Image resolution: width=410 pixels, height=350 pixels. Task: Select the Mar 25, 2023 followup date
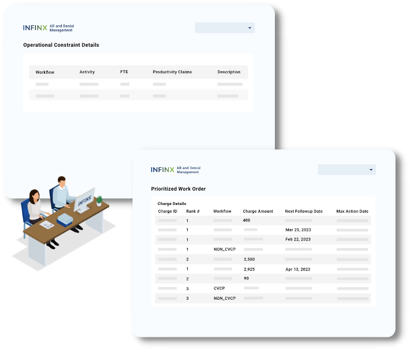298,230
